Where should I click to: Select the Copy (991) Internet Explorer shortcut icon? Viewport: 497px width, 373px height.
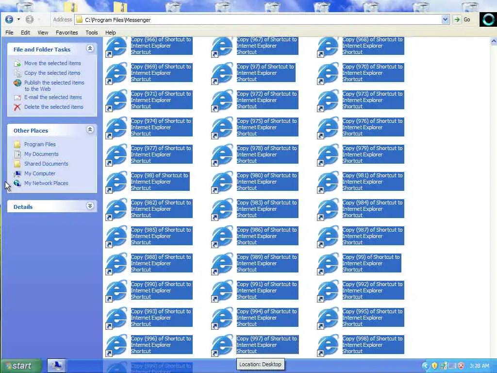pos(222,291)
